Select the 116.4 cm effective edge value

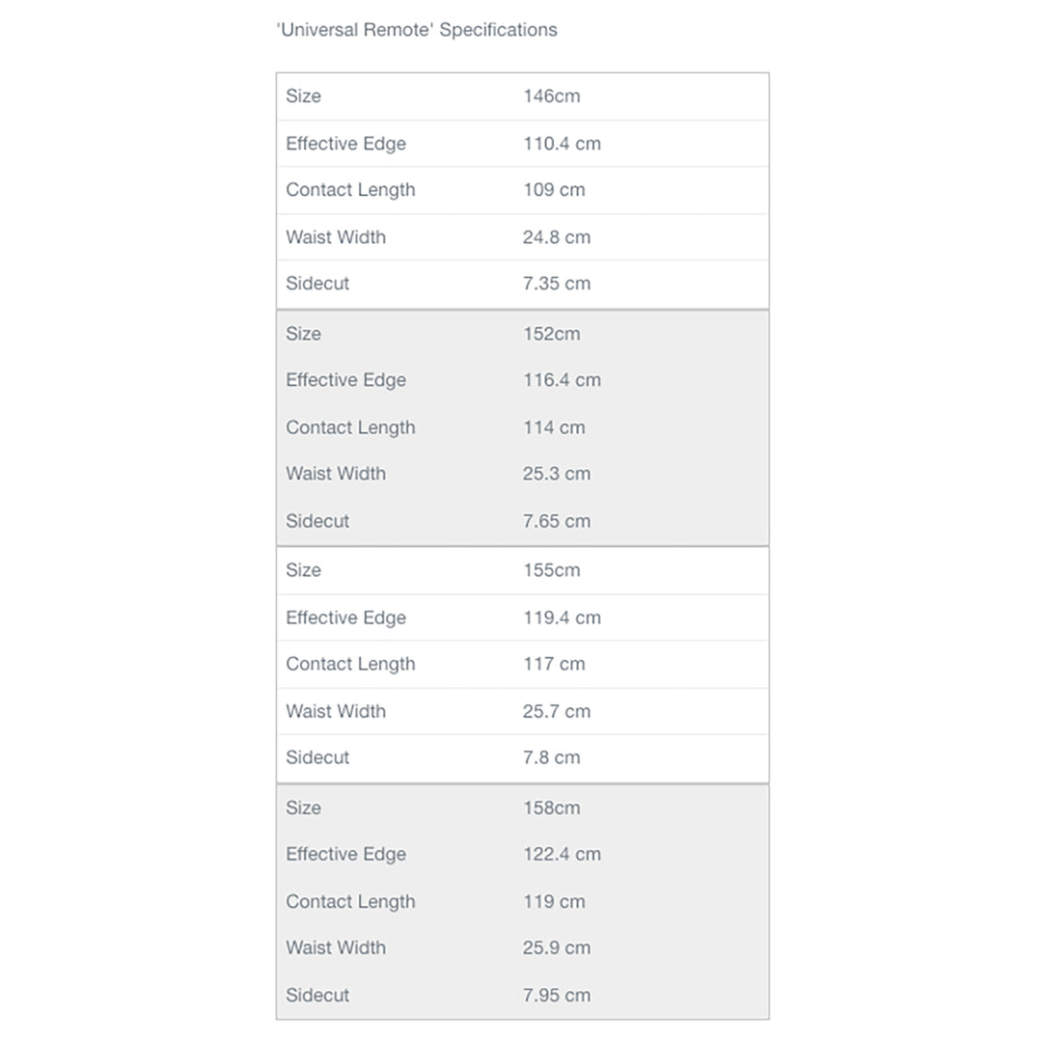click(x=562, y=380)
